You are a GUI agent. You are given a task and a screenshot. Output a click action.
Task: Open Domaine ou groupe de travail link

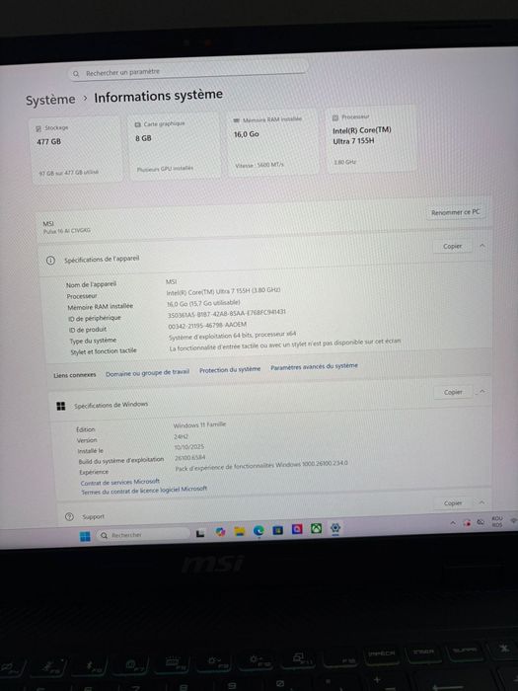coord(148,373)
